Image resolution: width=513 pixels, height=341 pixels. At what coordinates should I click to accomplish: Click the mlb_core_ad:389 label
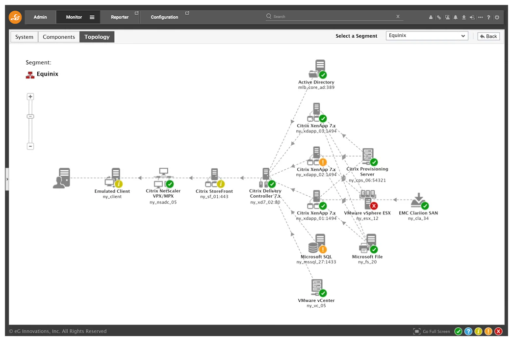click(316, 87)
